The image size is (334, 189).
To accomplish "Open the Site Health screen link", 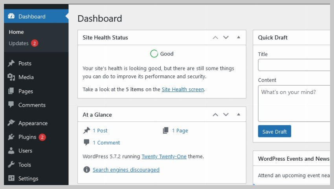I will [183, 89].
